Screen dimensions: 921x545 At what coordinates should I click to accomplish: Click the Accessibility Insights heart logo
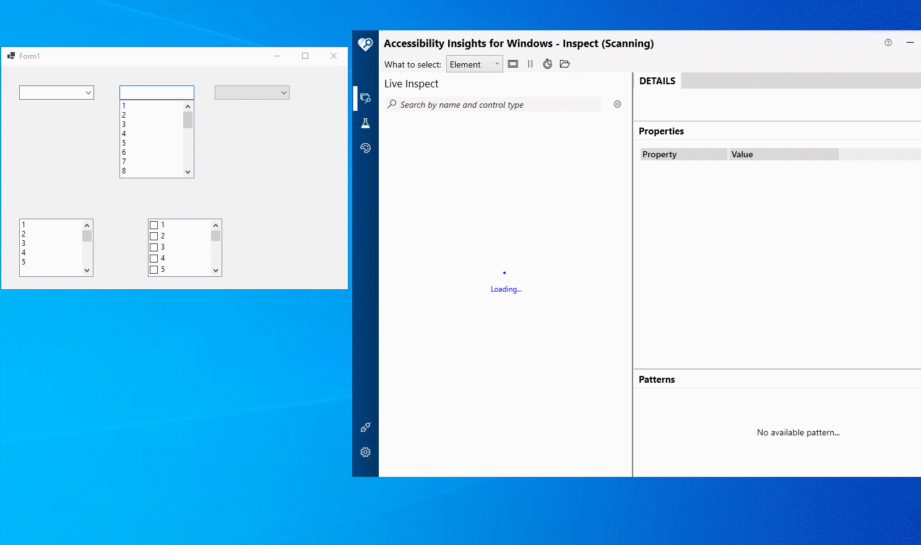[365, 44]
